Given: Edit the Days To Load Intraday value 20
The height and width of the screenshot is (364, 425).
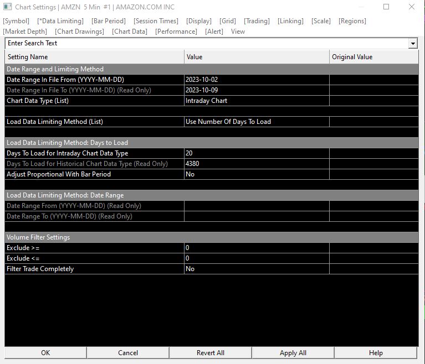Looking at the screenshot, I should pyautogui.click(x=257, y=153).
